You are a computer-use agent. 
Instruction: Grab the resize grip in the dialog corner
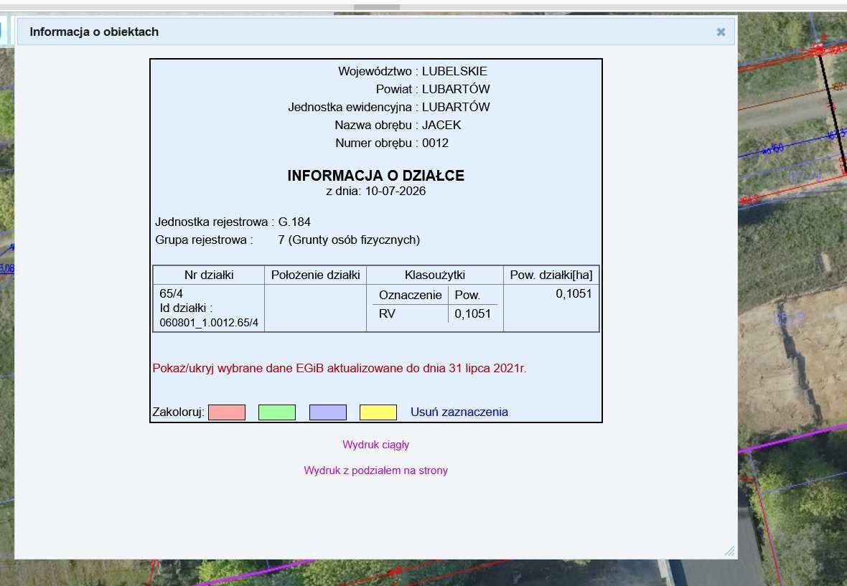[729, 551]
